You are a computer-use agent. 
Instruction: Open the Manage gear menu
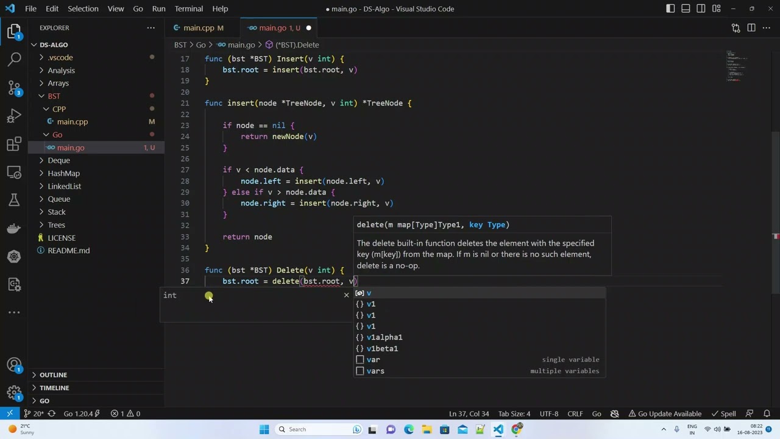click(15, 393)
